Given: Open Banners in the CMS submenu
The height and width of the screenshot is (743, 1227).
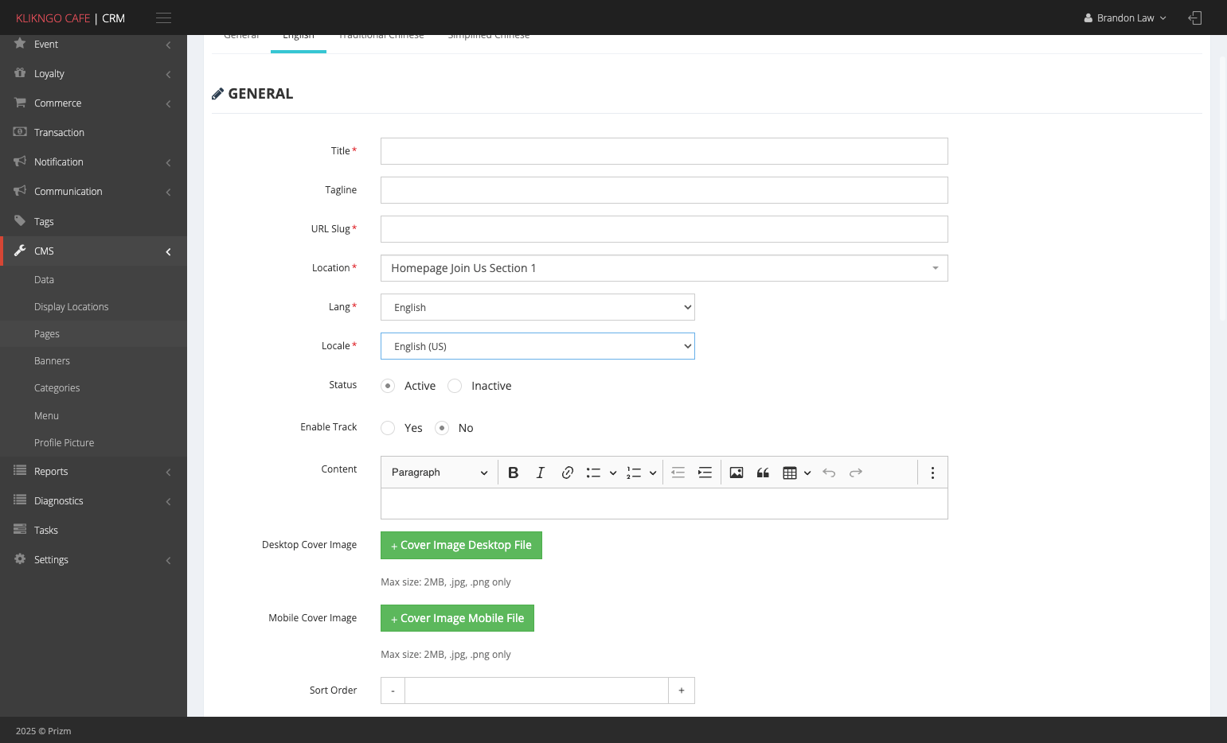Looking at the screenshot, I should tap(52, 361).
